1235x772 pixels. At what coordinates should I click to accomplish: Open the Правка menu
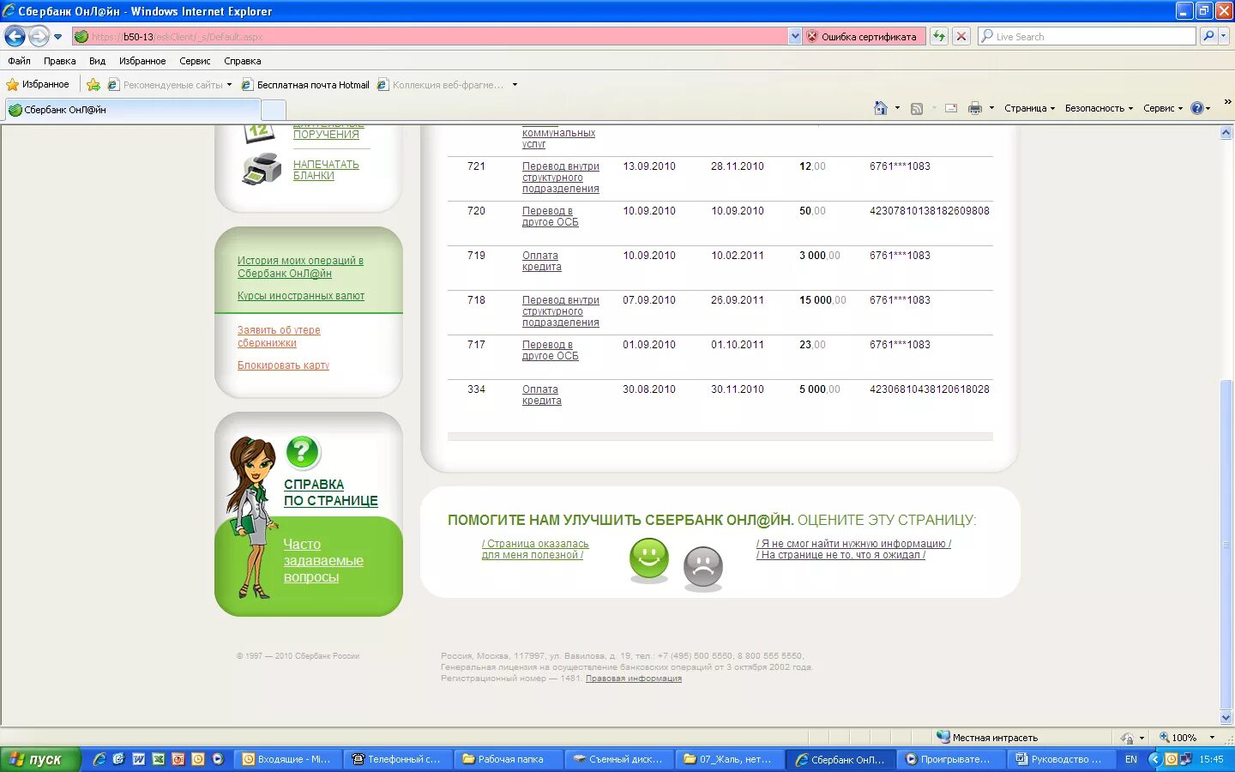coord(59,61)
